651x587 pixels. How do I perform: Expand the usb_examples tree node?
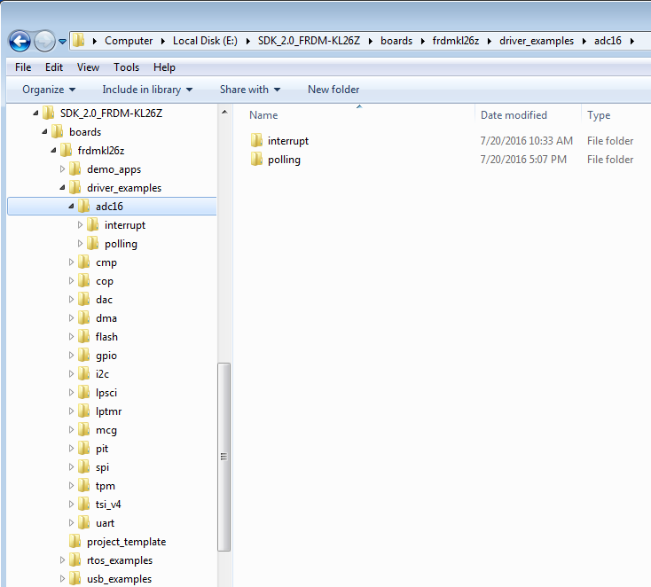click(62, 578)
